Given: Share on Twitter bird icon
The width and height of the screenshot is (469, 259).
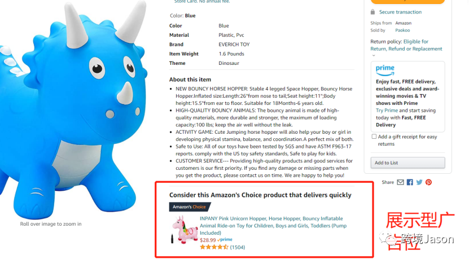Looking at the screenshot, I should [x=419, y=182].
